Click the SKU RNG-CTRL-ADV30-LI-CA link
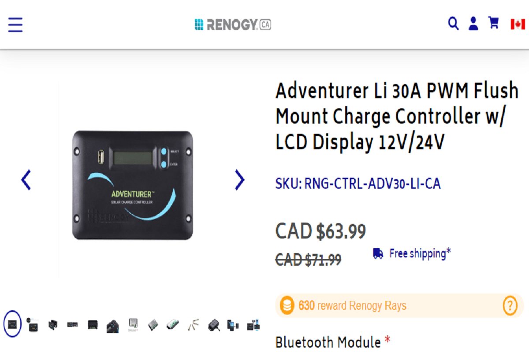This screenshot has height=352, width=529. click(x=358, y=183)
